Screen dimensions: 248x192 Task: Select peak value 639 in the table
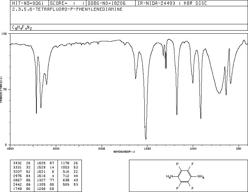pyautogui.click(x=66, y=180)
